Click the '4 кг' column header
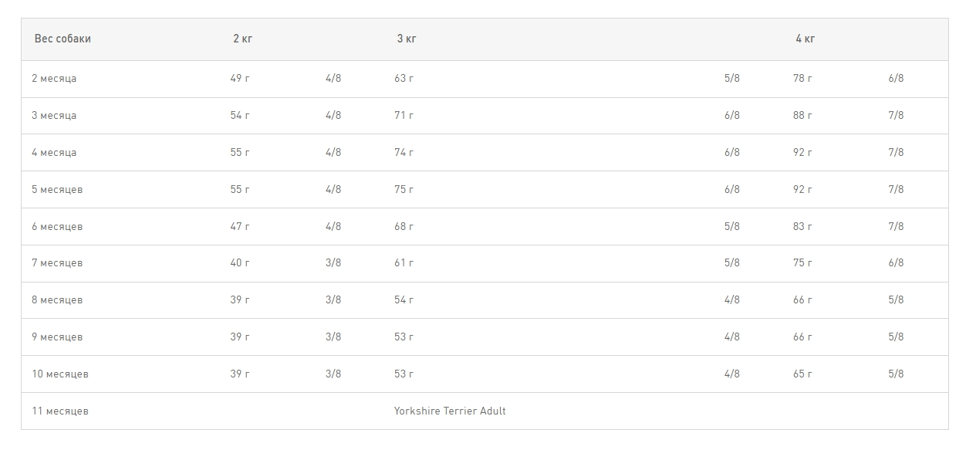This screenshot has width=966, height=450. (805, 39)
